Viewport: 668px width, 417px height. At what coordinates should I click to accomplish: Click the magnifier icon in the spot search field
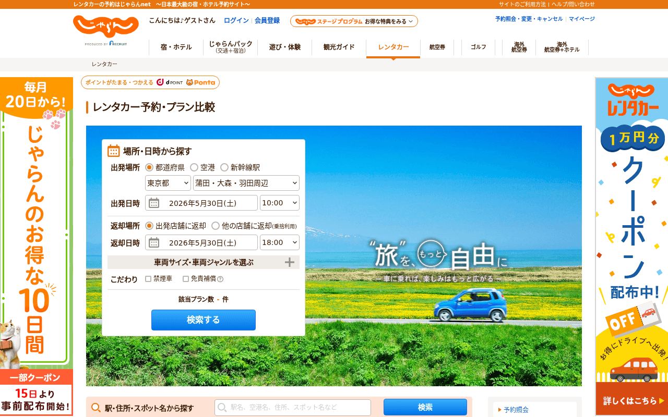point(222,408)
